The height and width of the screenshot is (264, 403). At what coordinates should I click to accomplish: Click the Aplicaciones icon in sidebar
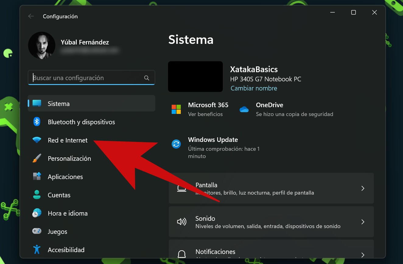point(37,177)
